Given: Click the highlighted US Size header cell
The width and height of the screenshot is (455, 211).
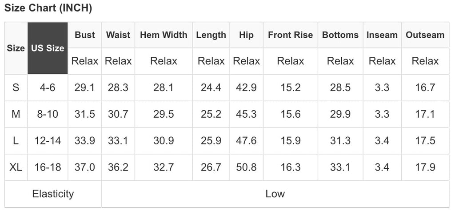Looking at the screenshot, I should (x=48, y=48).
